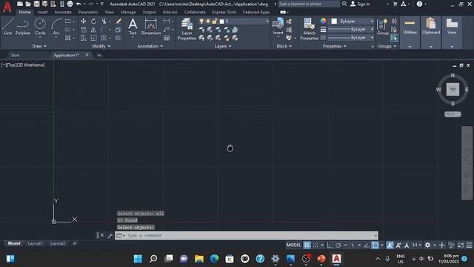This screenshot has height=267, width=474.
Task: Click the TOP face of ViewCube
Action: pos(453,89)
